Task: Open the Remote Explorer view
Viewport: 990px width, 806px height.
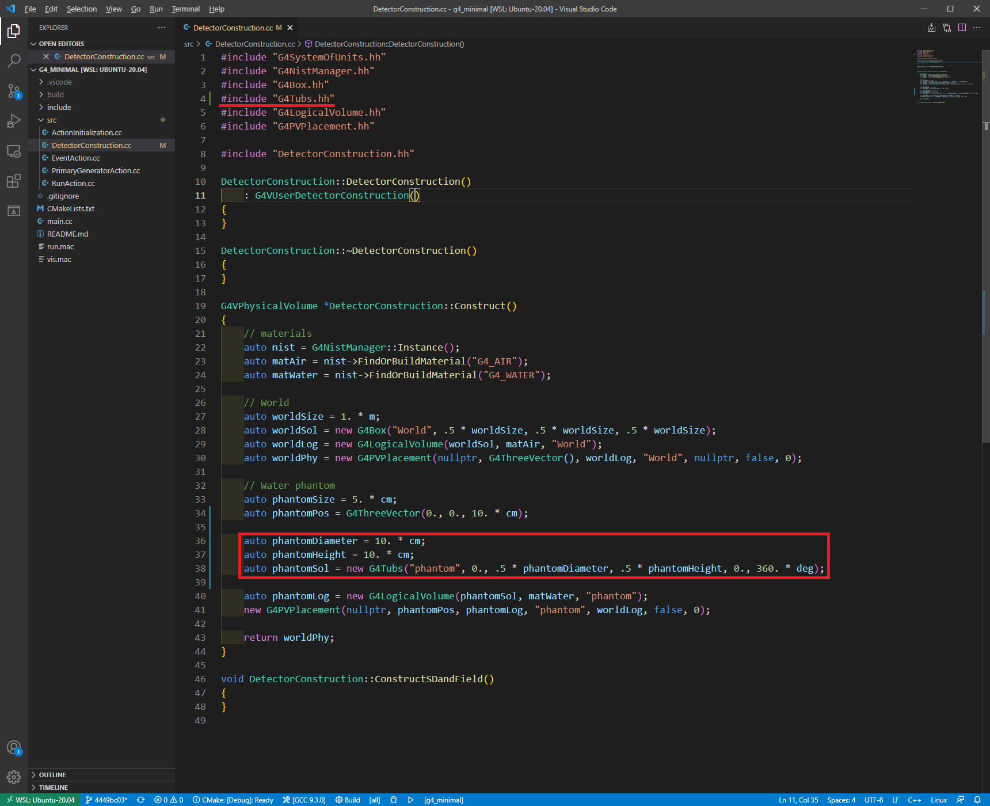Action: [14, 151]
